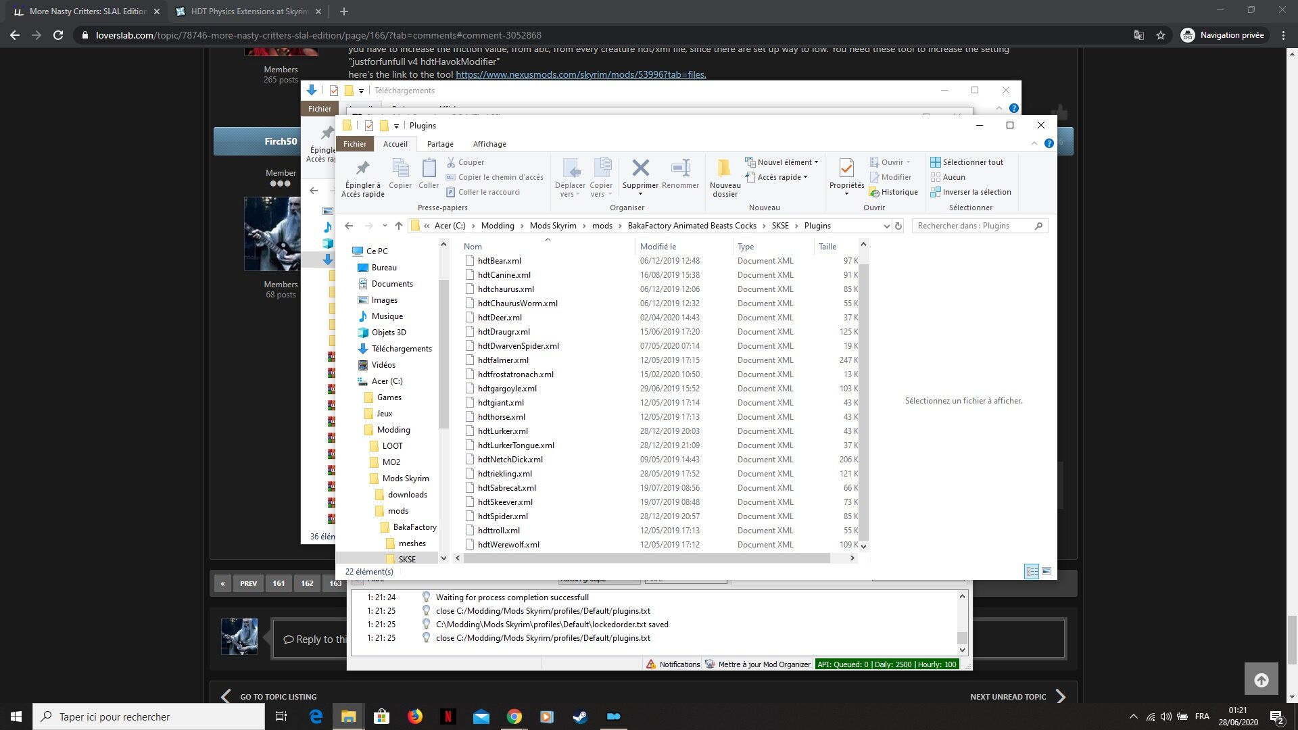Open Netflix from the taskbar
The height and width of the screenshot is (730, 1298).
pyautogui.click(x=448, y=716)
